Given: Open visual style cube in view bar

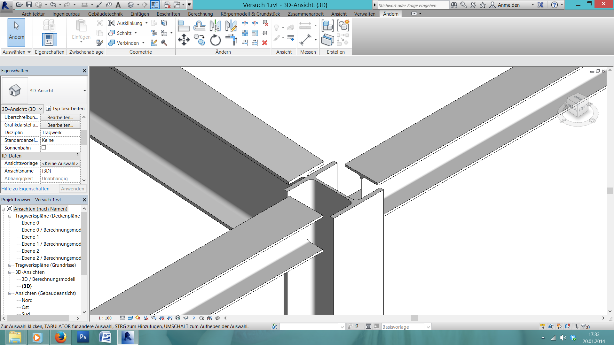Looking at the screenshot, I should [130, 318].
